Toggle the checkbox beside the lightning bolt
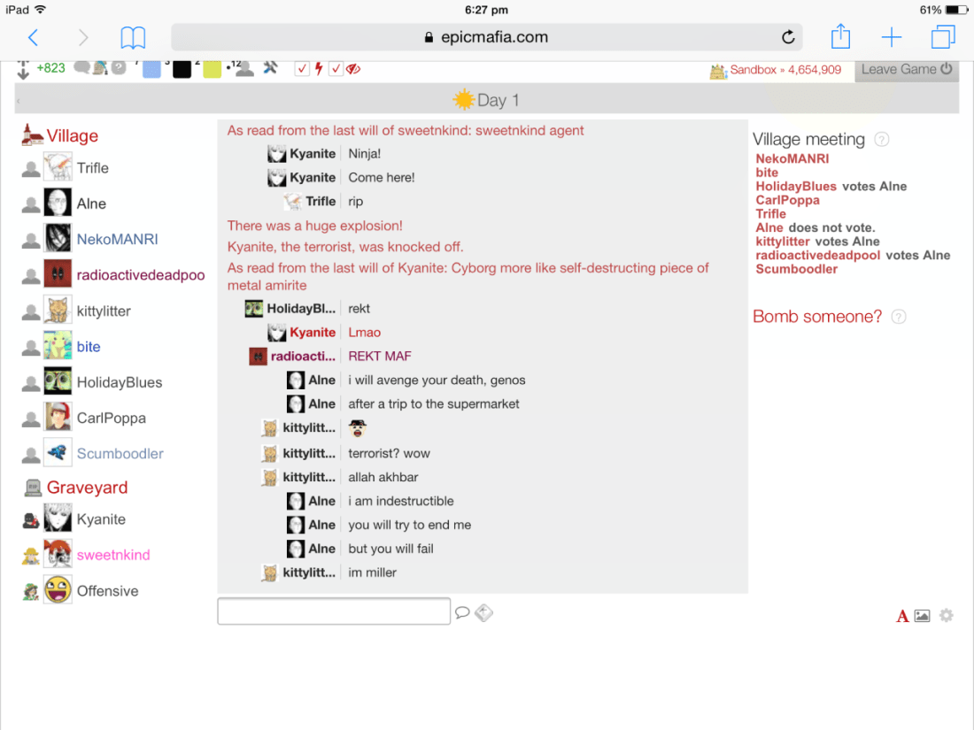 pyautogui.click(x=302, y=69)
